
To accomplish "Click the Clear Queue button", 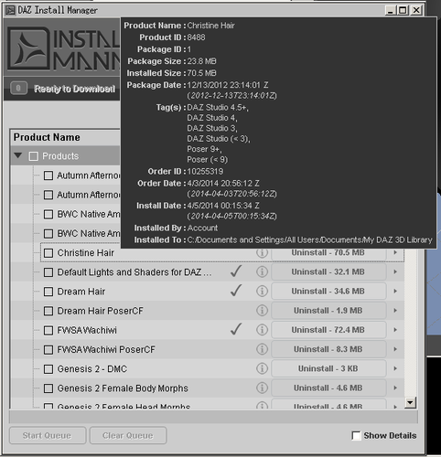I will [x=128, y=436].
